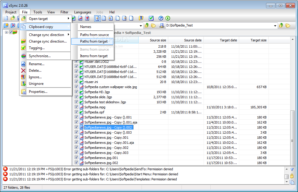
Task: Click the red X delete job icon
Action: coord(13,25)
